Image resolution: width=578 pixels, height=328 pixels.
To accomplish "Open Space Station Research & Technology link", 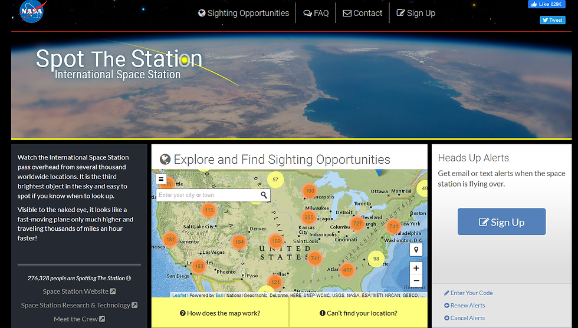I will [79, 305].
